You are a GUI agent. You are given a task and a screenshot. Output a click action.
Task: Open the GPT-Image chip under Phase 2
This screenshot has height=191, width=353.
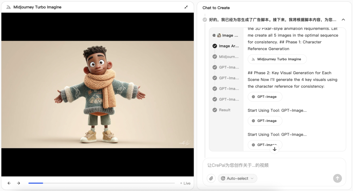(265, 97)
